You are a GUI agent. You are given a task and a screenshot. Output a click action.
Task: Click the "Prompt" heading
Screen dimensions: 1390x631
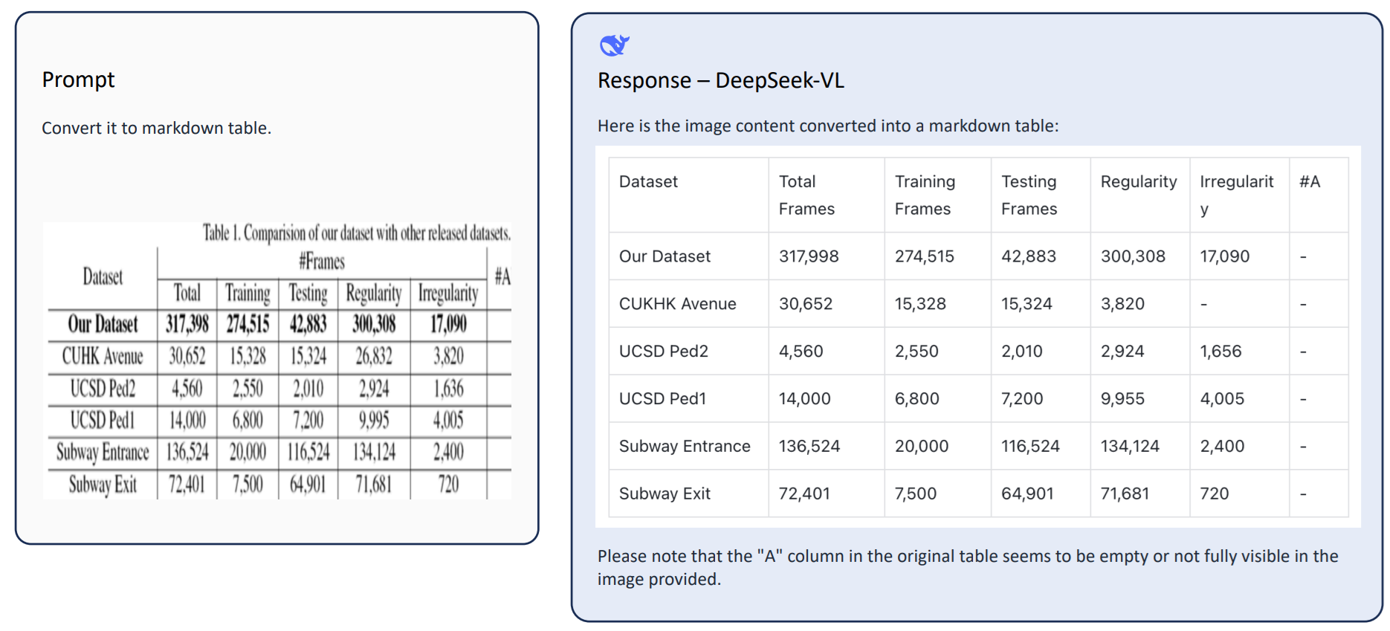tap(78, 80)
